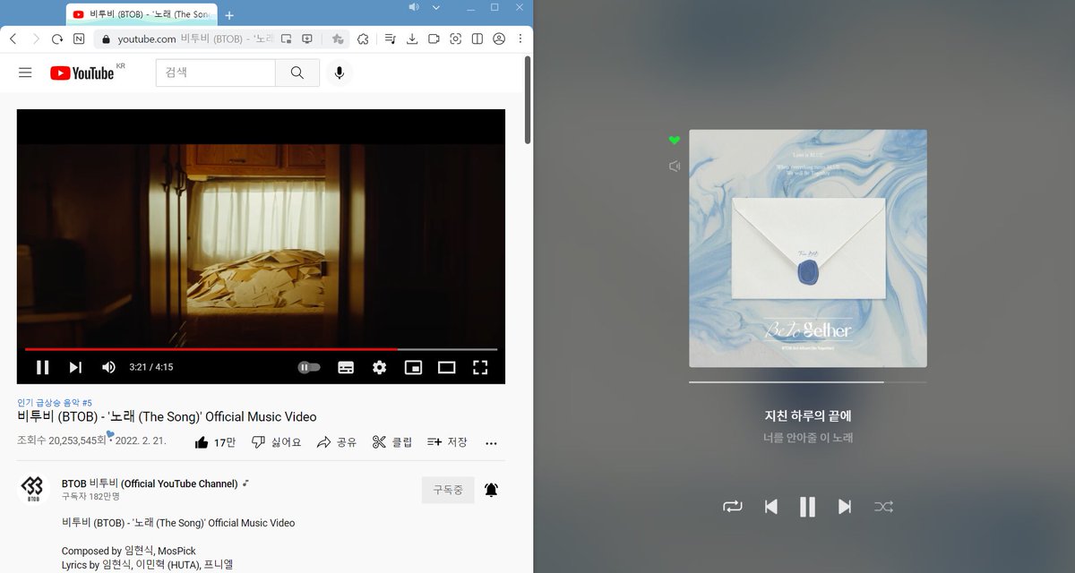Go back in the browser

pos(13,39)
